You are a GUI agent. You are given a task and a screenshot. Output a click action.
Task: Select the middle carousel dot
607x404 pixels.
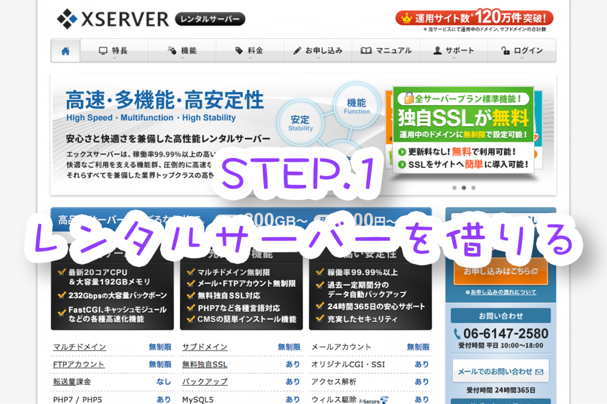coord(464,187)
